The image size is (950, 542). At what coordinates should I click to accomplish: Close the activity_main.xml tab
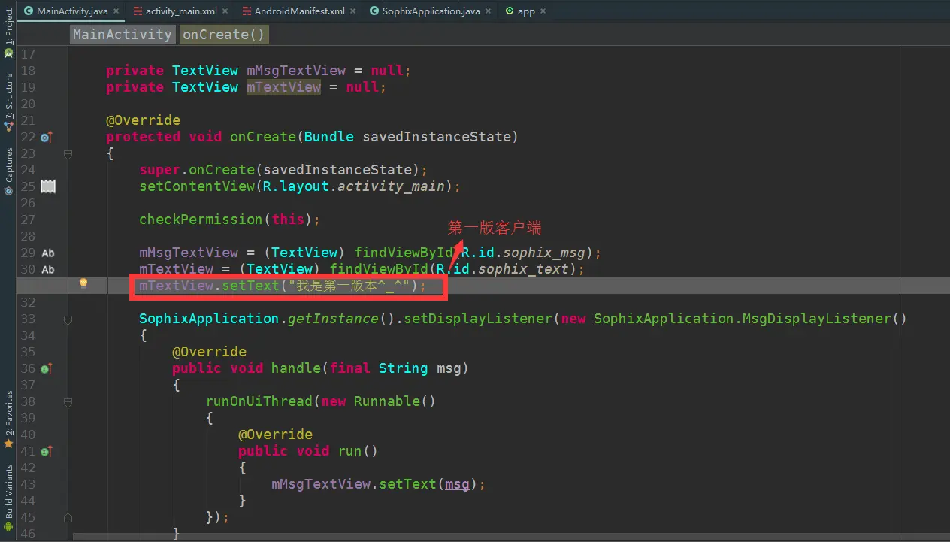tap(226, 11)
